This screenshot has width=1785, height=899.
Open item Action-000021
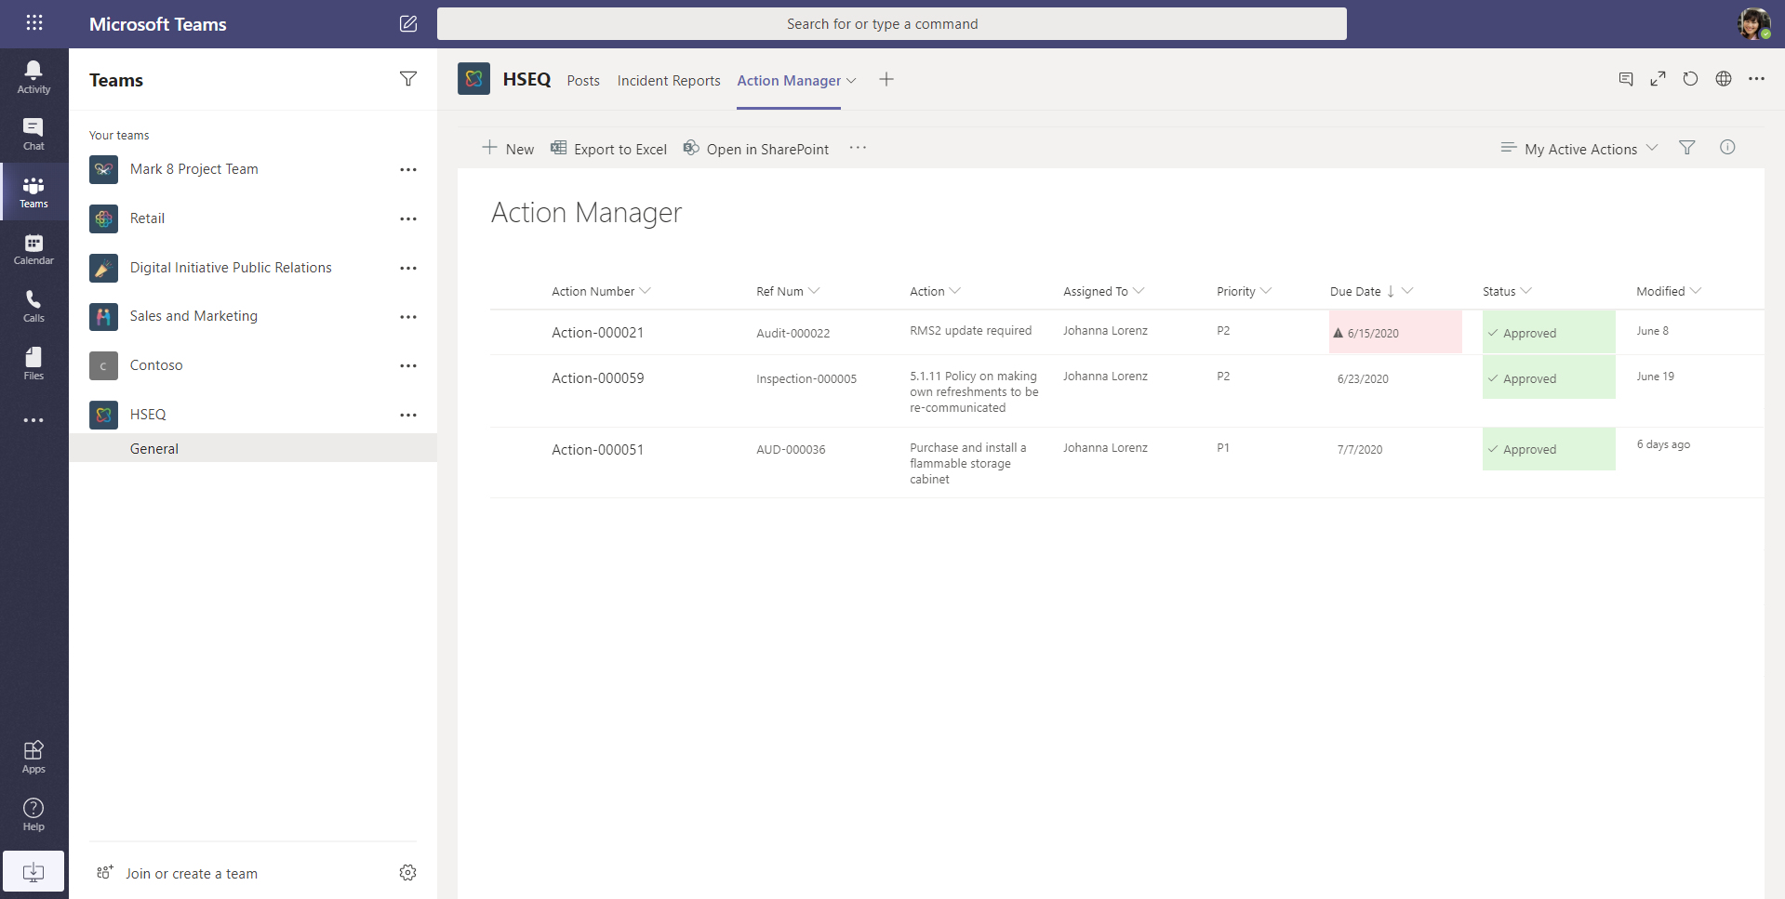coord(597,333)
